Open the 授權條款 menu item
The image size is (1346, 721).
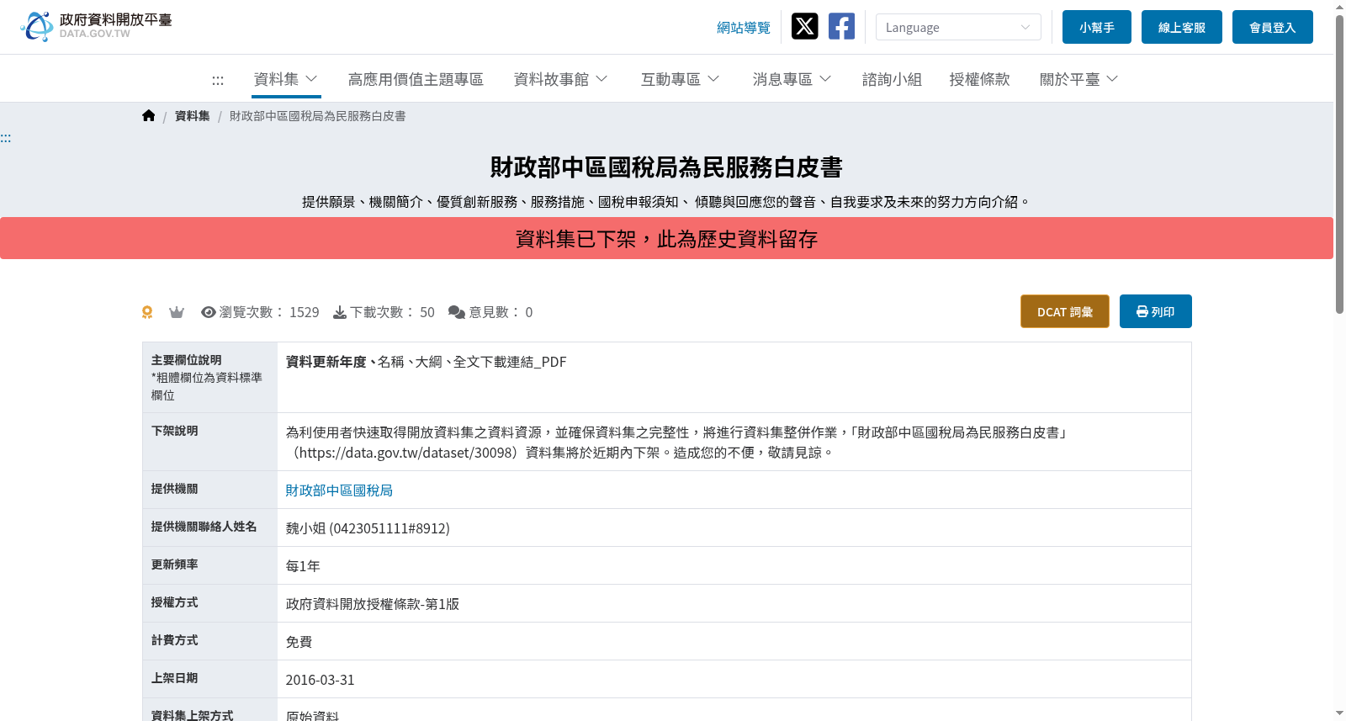coord(979,79)
